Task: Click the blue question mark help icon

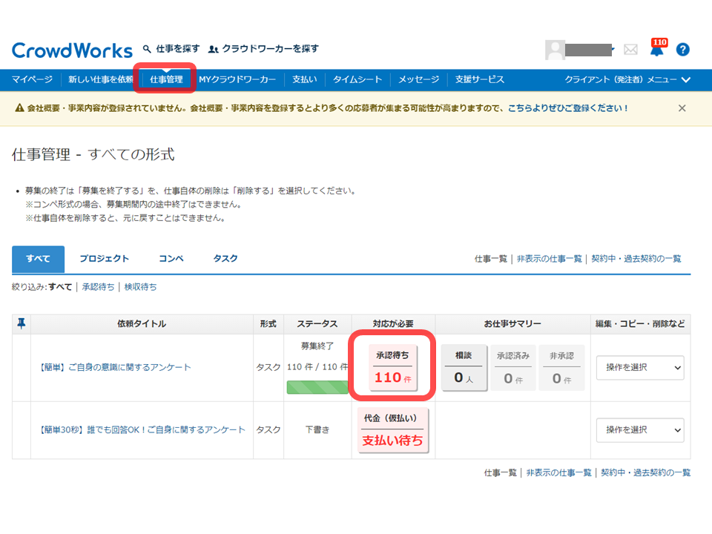Action: coord(682,50)
